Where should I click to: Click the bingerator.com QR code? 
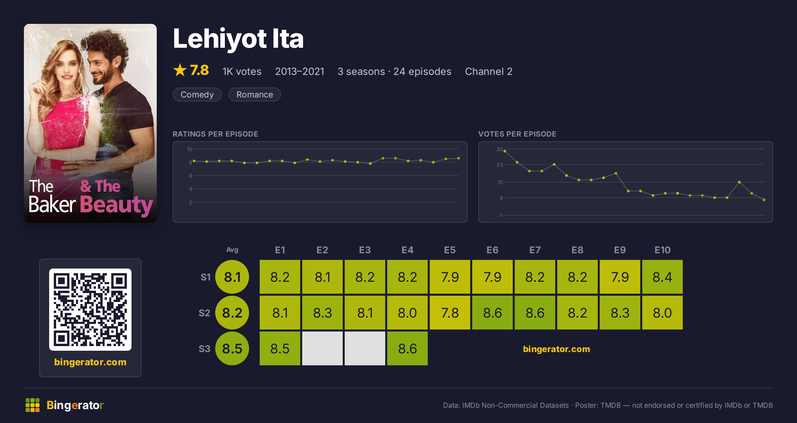(x=90, y=310)
